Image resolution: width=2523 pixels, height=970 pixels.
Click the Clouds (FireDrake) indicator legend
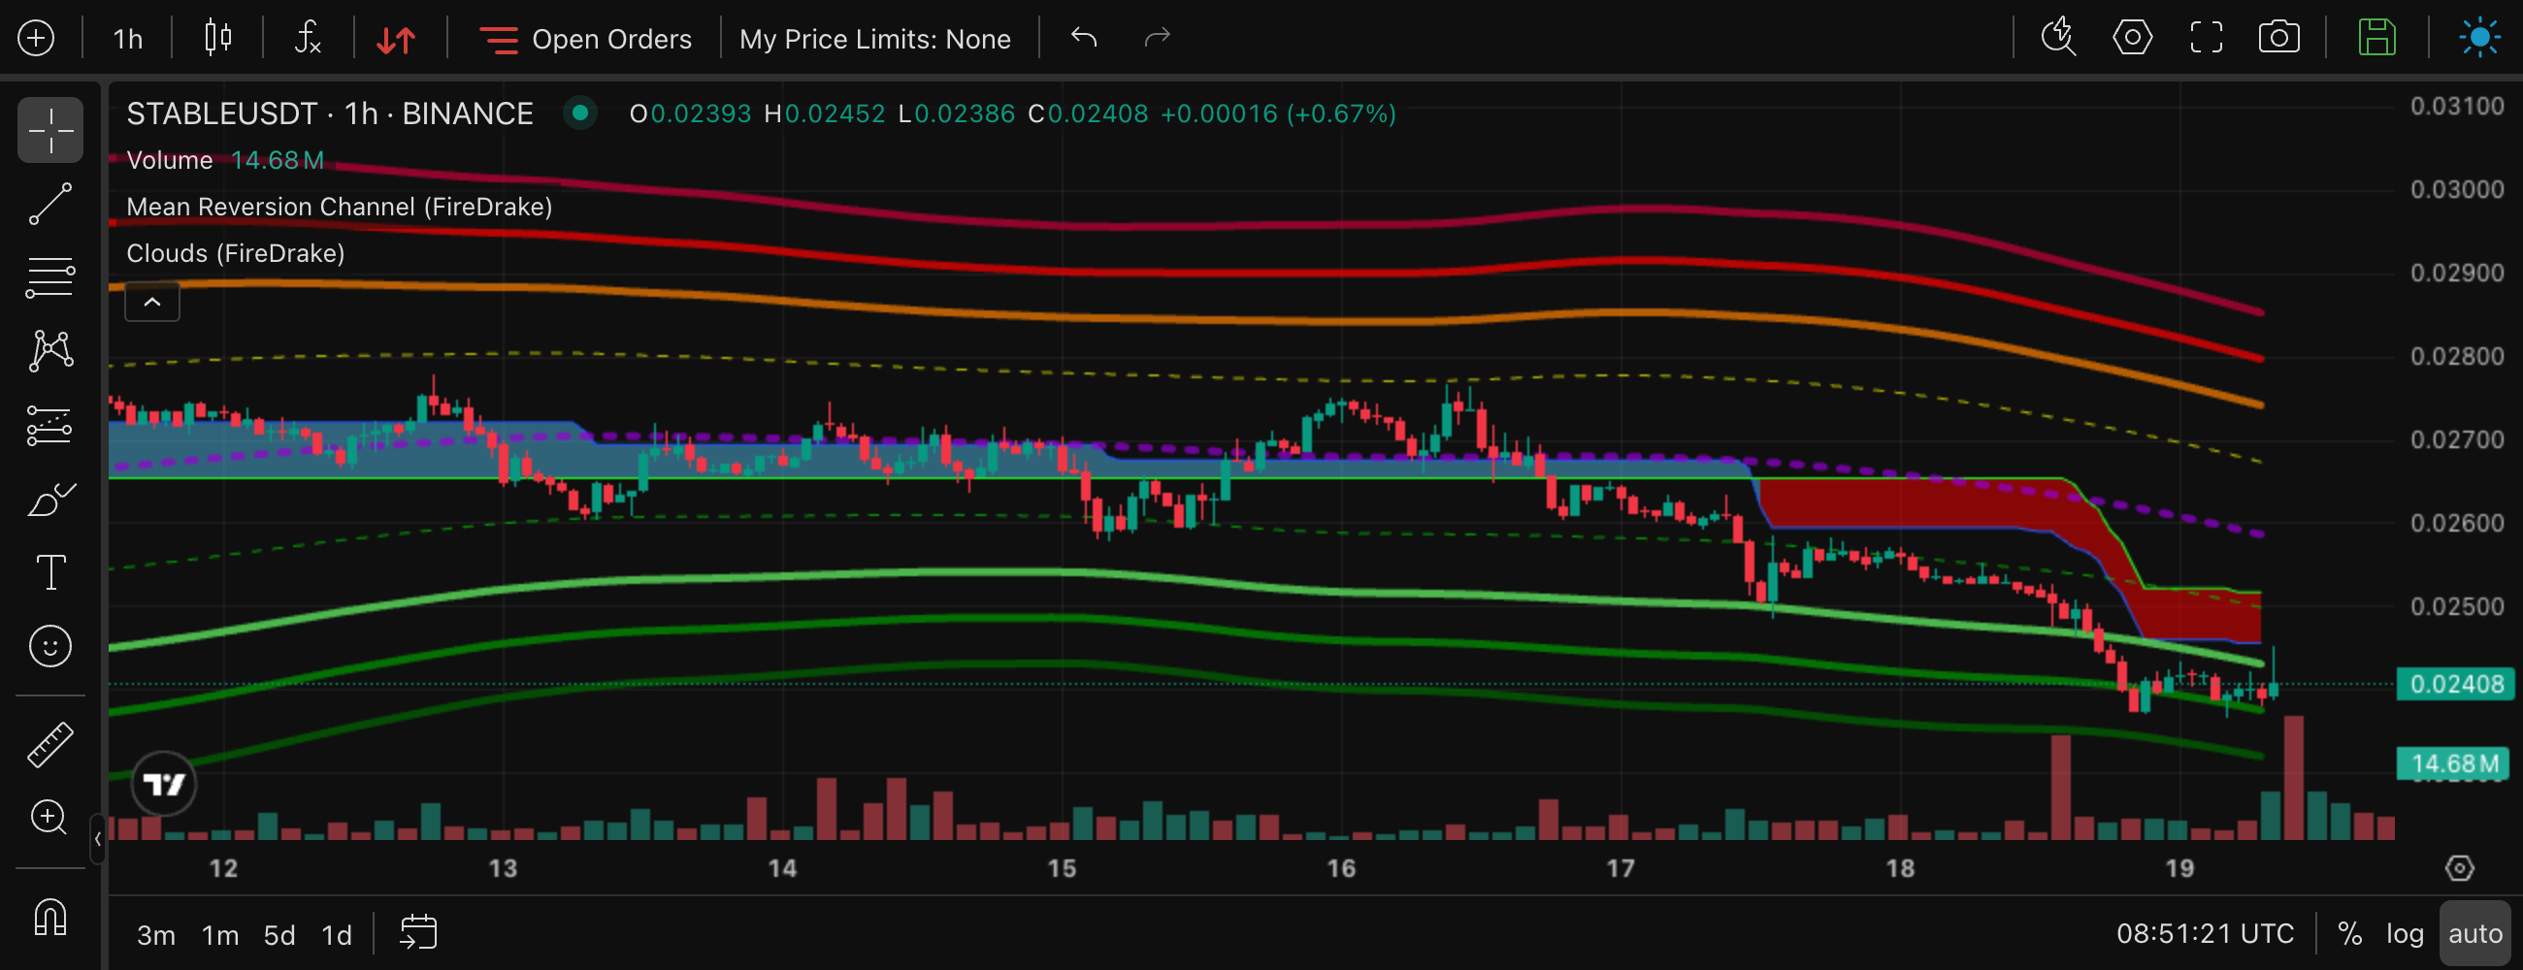coord(235,253)
